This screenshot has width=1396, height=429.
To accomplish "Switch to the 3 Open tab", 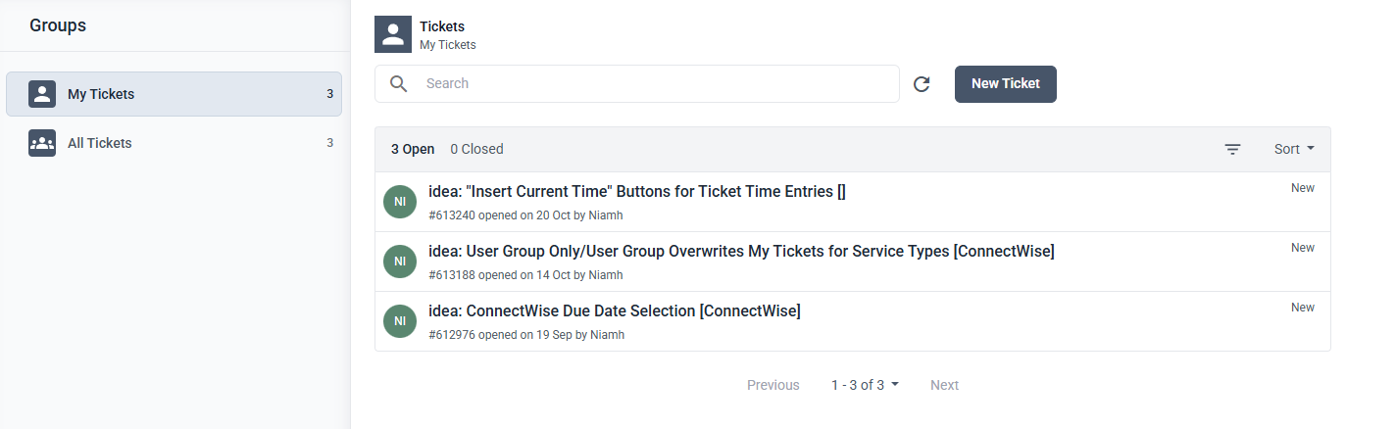I will click(x=413, y=150).
